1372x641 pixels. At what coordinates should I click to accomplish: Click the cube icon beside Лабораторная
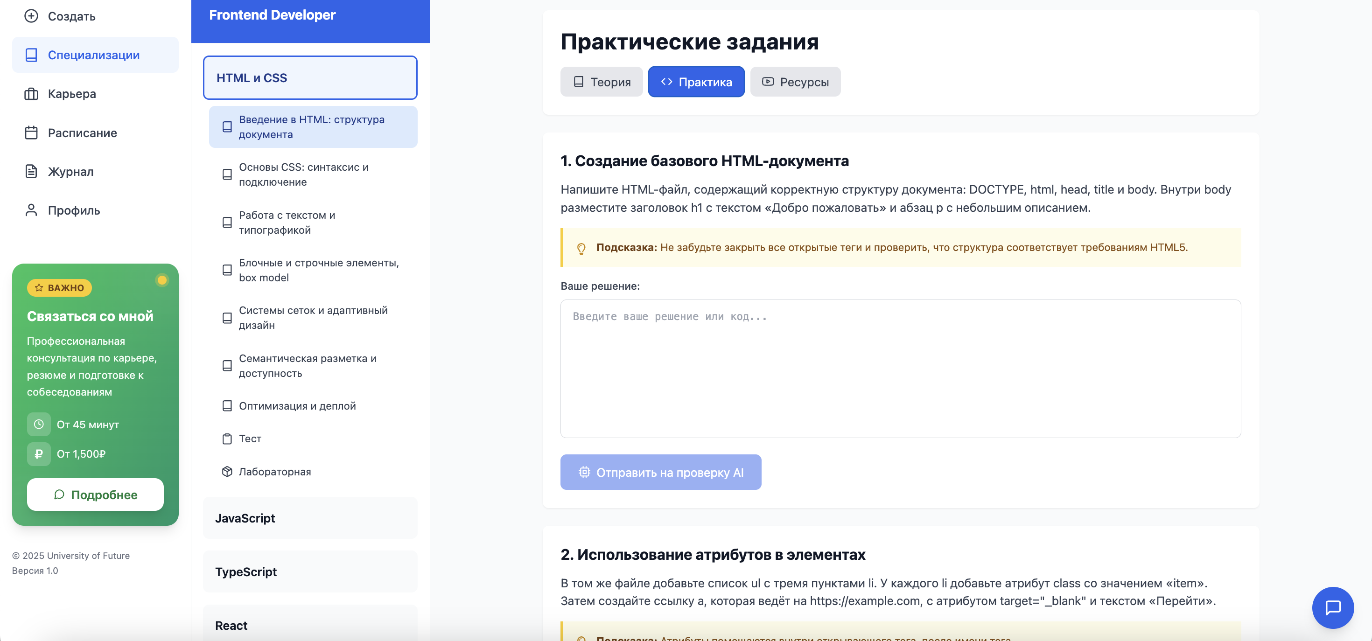(227, 472)
